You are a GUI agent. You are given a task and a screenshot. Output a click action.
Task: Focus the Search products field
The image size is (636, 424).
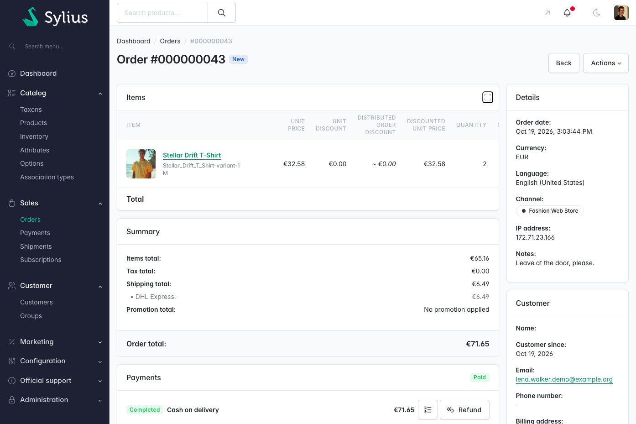point(162,13)
